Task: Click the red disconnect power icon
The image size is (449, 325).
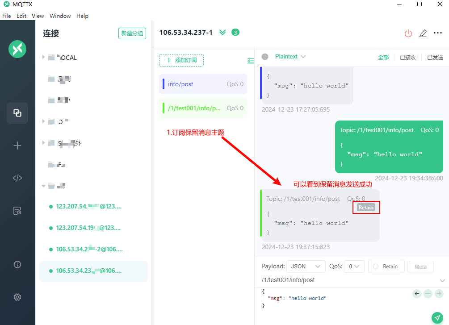Action: pyautogui.click(x=408, y=33)
